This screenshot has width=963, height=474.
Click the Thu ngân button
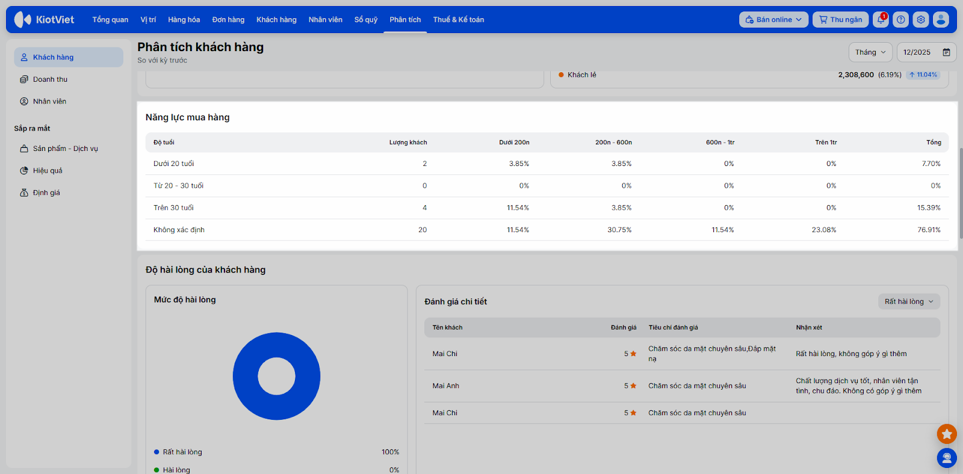click(x=840, y=20)
